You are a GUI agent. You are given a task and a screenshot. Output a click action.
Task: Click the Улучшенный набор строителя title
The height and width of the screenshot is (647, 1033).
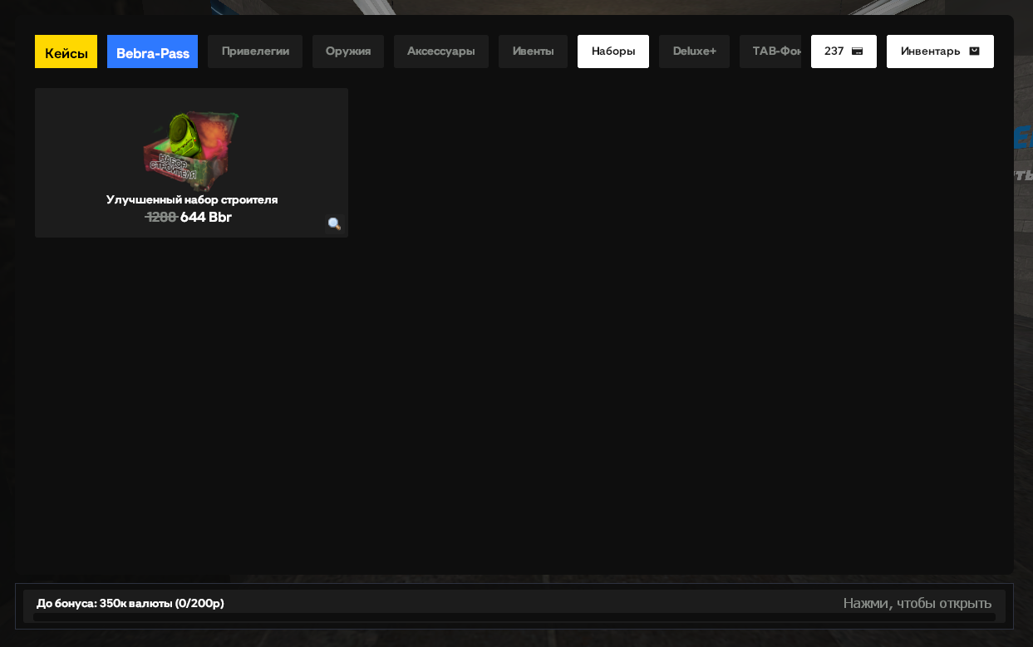192,199
